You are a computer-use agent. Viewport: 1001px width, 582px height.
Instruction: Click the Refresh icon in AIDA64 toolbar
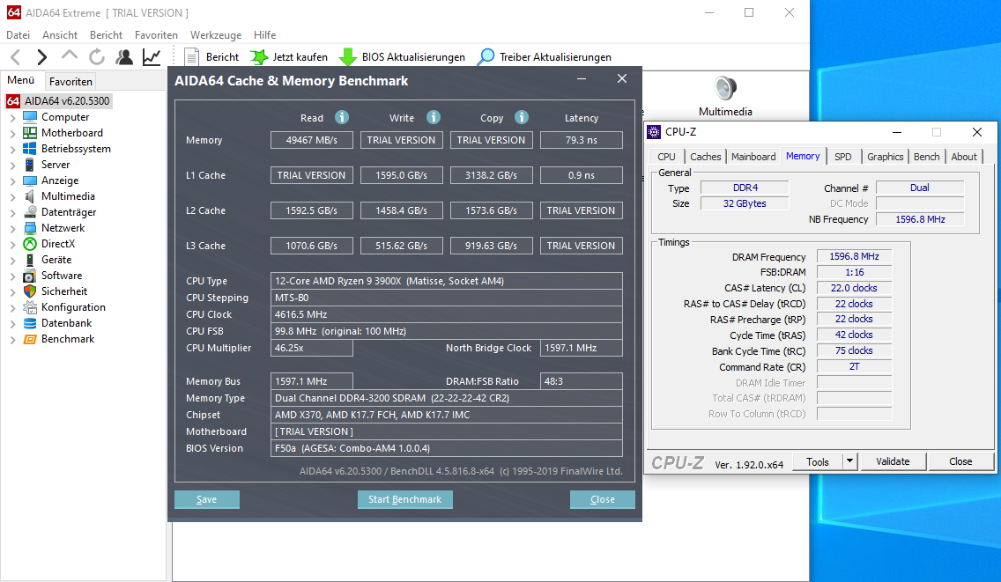pyautogui.click(x=96, y=57)
